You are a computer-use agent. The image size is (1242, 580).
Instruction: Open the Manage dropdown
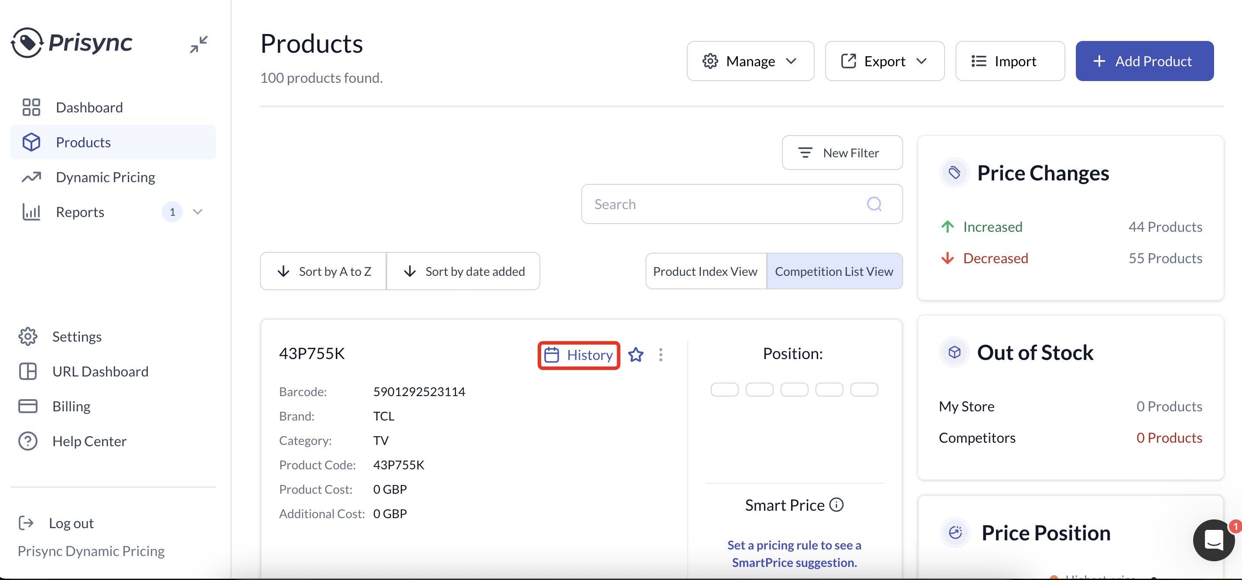[x=750, y=61]
